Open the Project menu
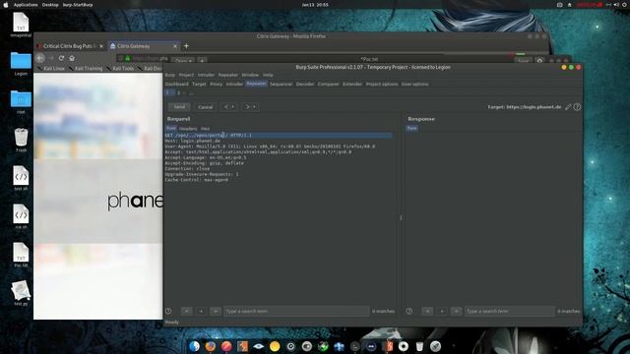 point(186,75)
